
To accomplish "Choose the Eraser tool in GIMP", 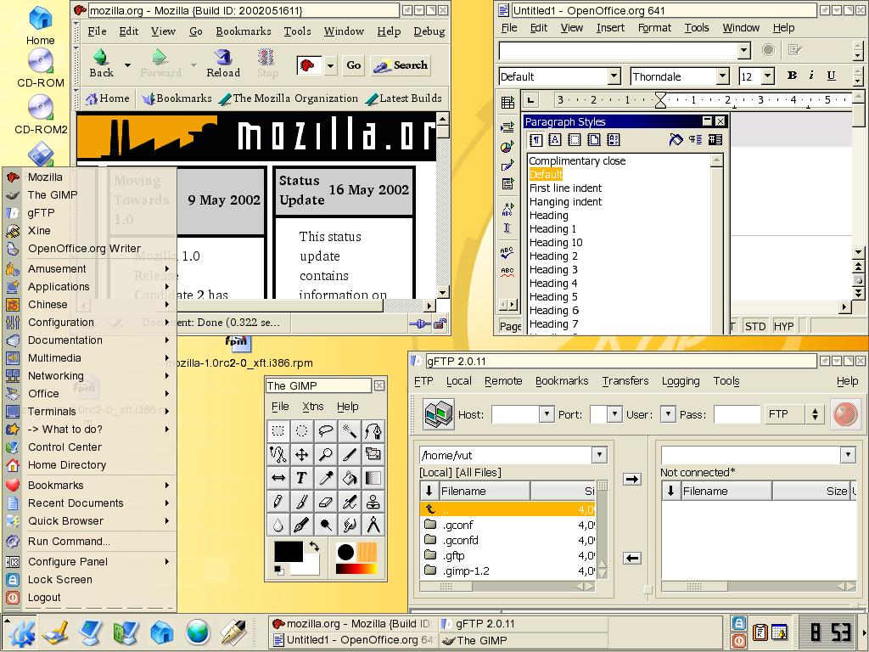I will coord(325,501).
